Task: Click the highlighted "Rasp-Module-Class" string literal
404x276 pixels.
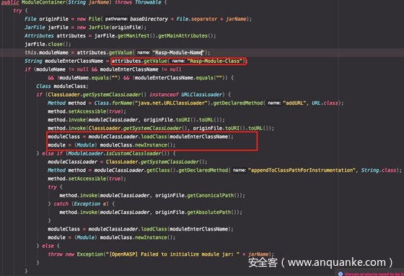Action: (x=215, y=61)
